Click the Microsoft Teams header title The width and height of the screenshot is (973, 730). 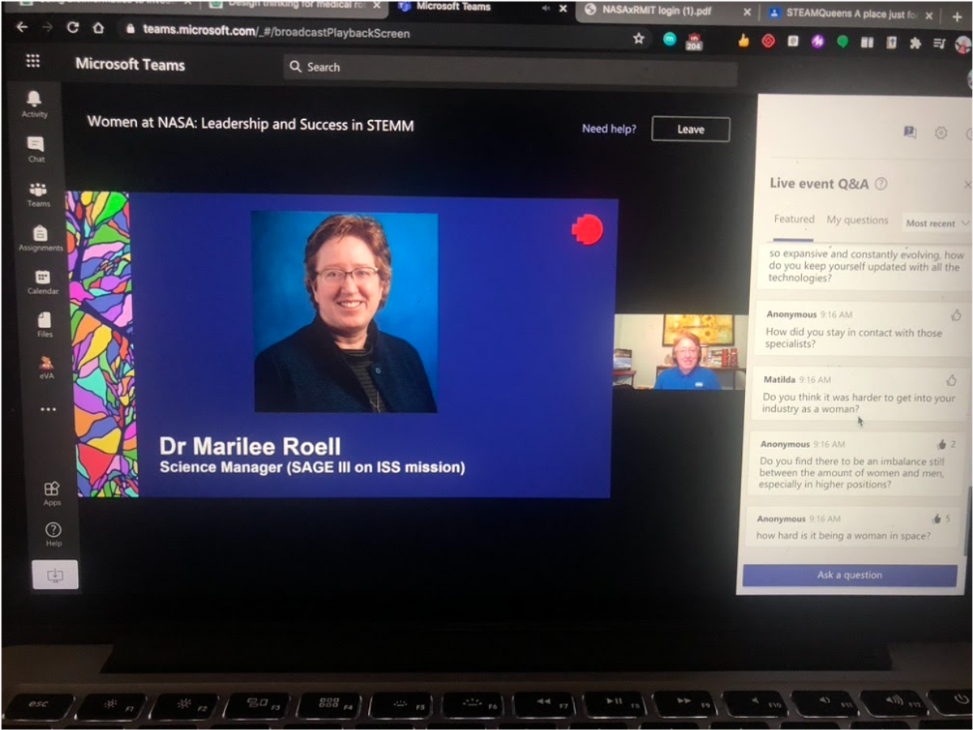tap(130, 64)
